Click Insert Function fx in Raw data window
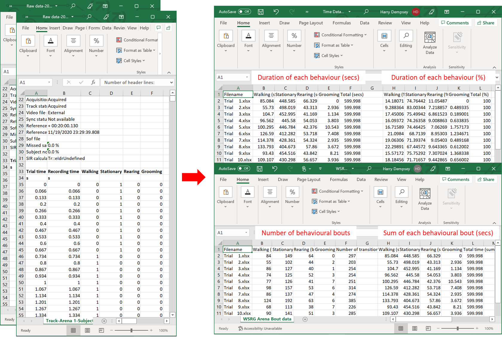 click(93, 82)
